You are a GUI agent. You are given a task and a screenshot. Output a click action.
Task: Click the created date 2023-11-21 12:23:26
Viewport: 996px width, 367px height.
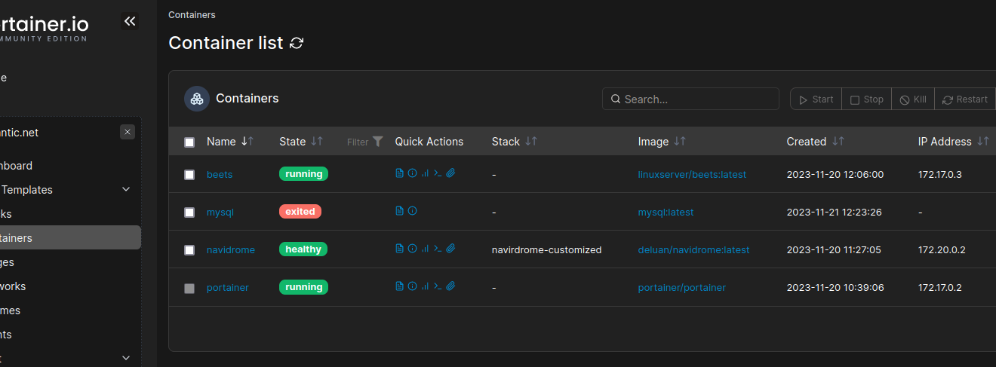click(835, 212)
